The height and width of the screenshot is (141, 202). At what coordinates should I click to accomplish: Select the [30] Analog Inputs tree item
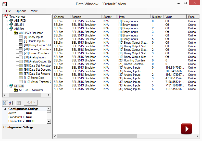(x=35, y=57)
